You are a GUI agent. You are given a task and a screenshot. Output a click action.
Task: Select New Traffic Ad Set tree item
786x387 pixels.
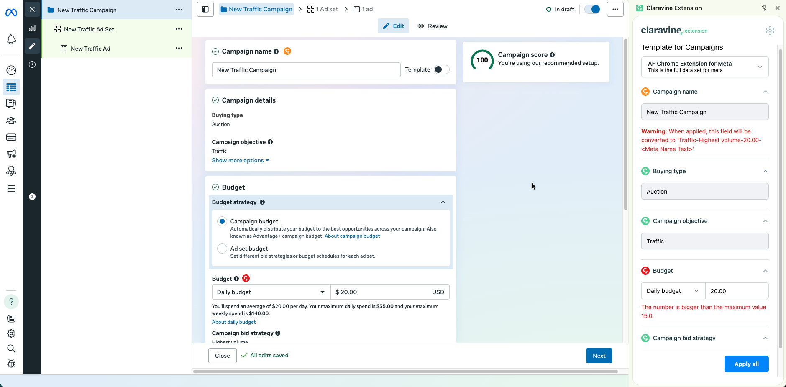point(117,29)
